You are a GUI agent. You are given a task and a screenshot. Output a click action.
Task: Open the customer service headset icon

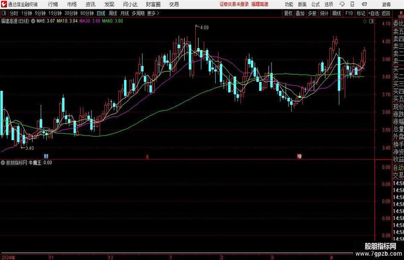[342, 4]
